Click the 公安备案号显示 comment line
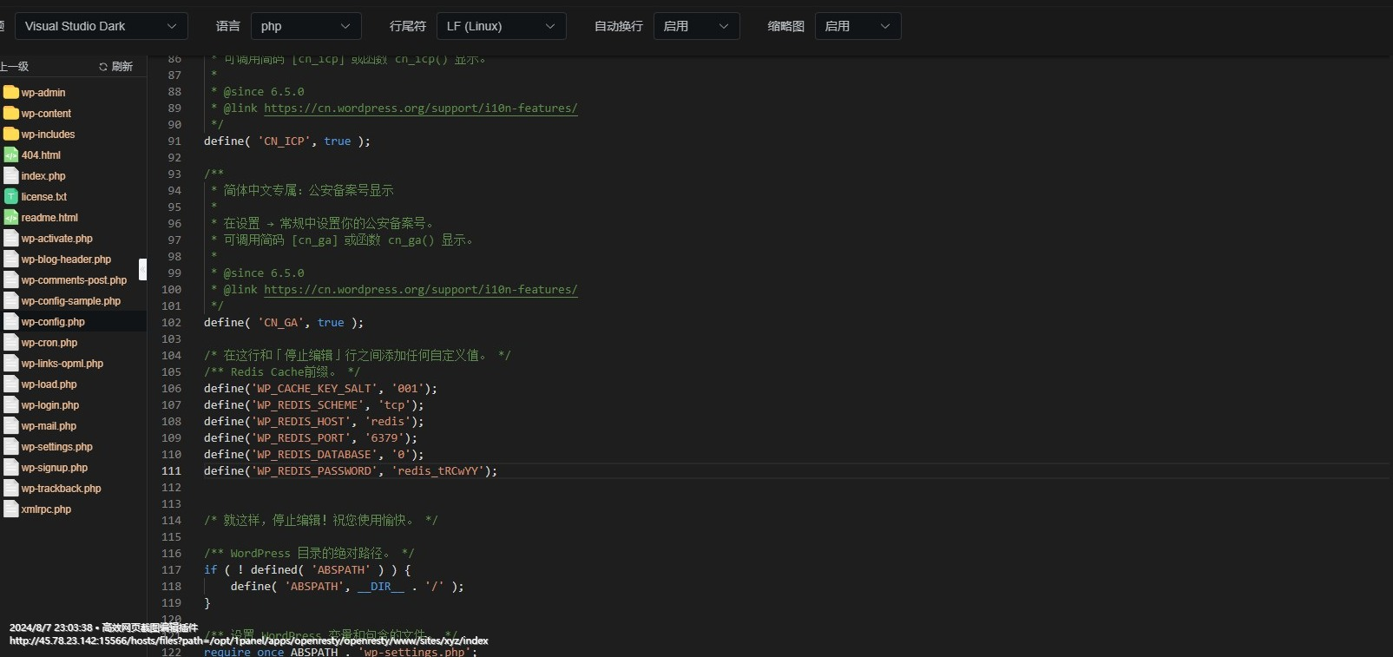 [x=302, y=190]
